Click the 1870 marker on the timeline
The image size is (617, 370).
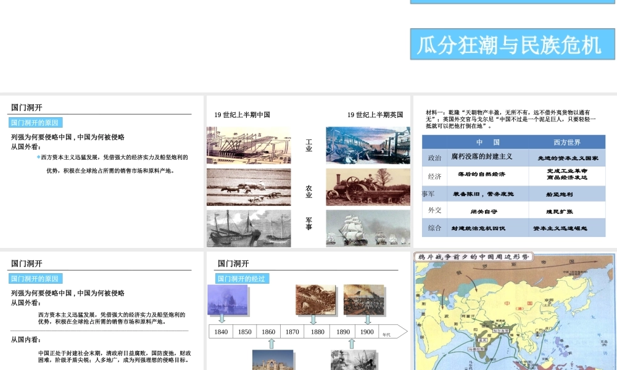point(292,332)
